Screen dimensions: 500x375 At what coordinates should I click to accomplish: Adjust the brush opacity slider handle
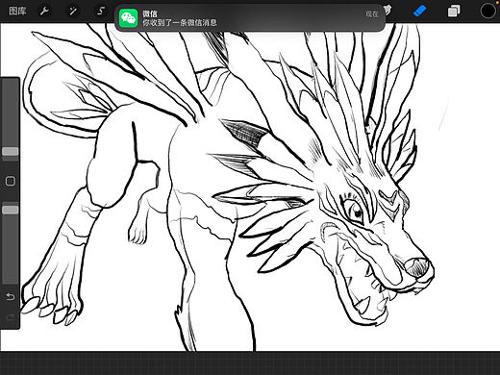pyautogui.click(x=11, y=210)
